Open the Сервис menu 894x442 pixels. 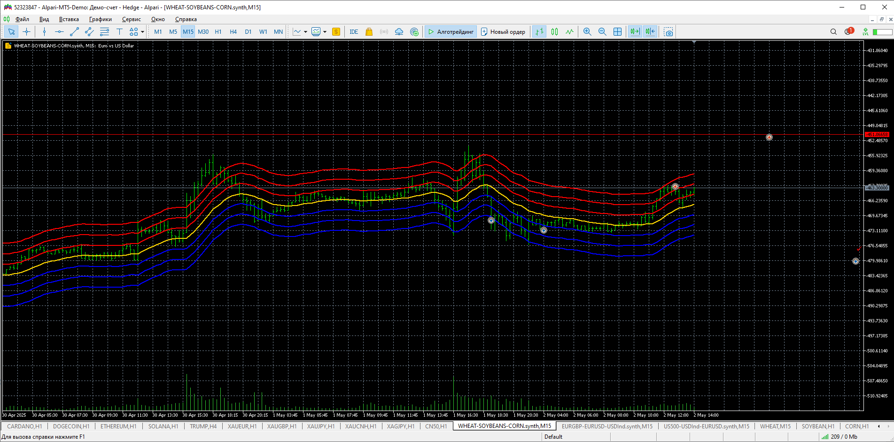point(131,19)
